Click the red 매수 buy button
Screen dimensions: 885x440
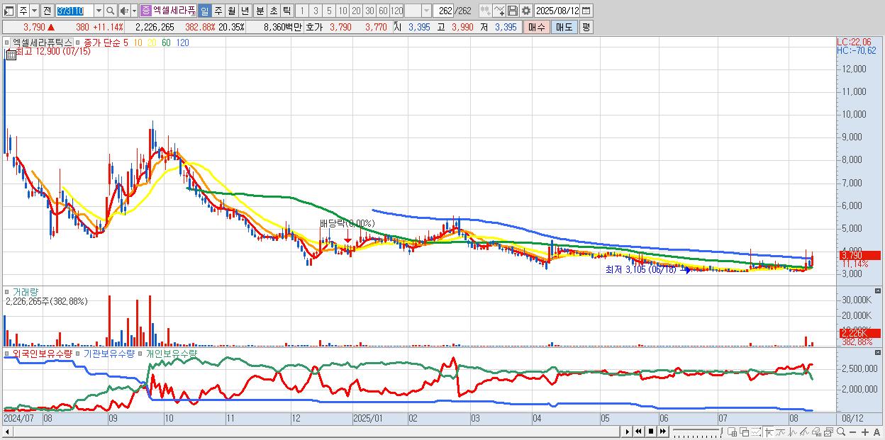point(537,28)
